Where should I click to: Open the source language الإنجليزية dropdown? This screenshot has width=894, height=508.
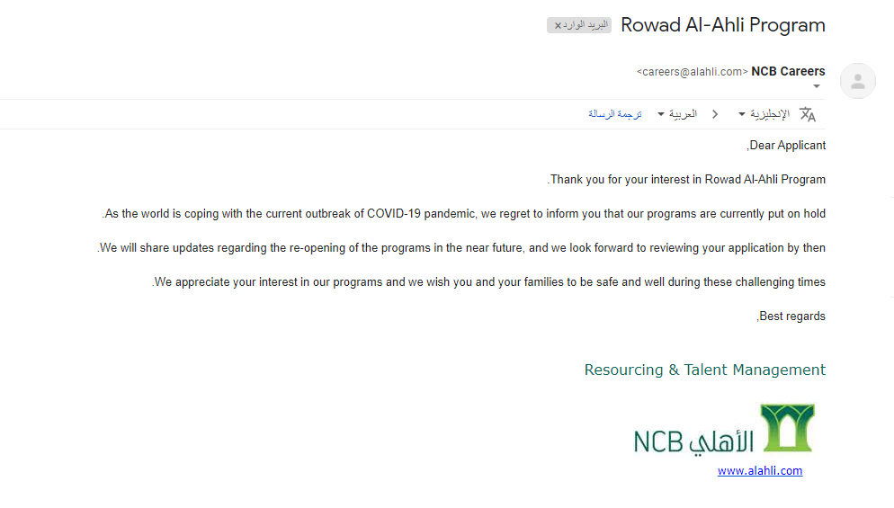click(764, 114)
